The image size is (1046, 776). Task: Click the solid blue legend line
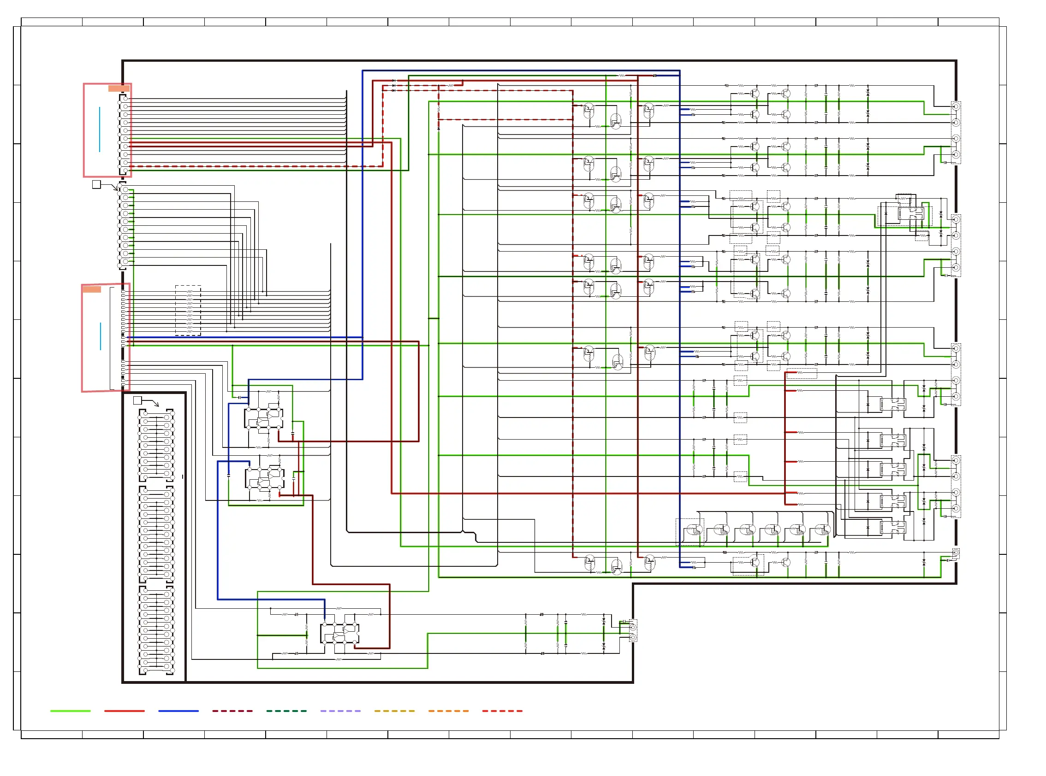coord(178,711)
